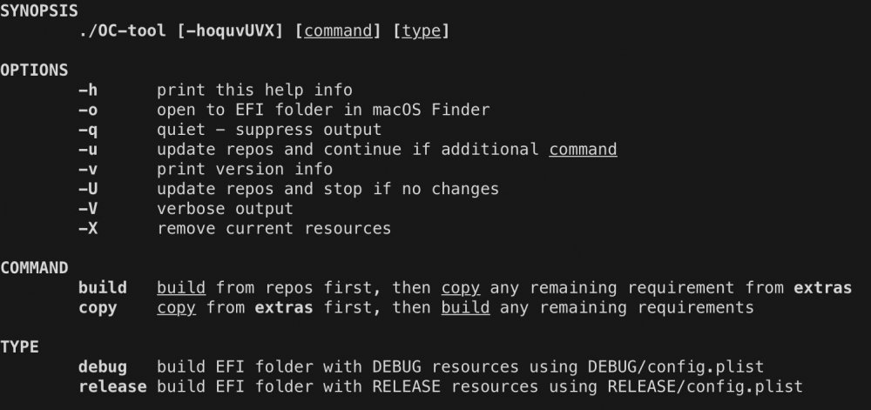This screenshot has height=410, width=871.
Task: Click underlined build in the copy description
Action: click(x=465, y=308)
